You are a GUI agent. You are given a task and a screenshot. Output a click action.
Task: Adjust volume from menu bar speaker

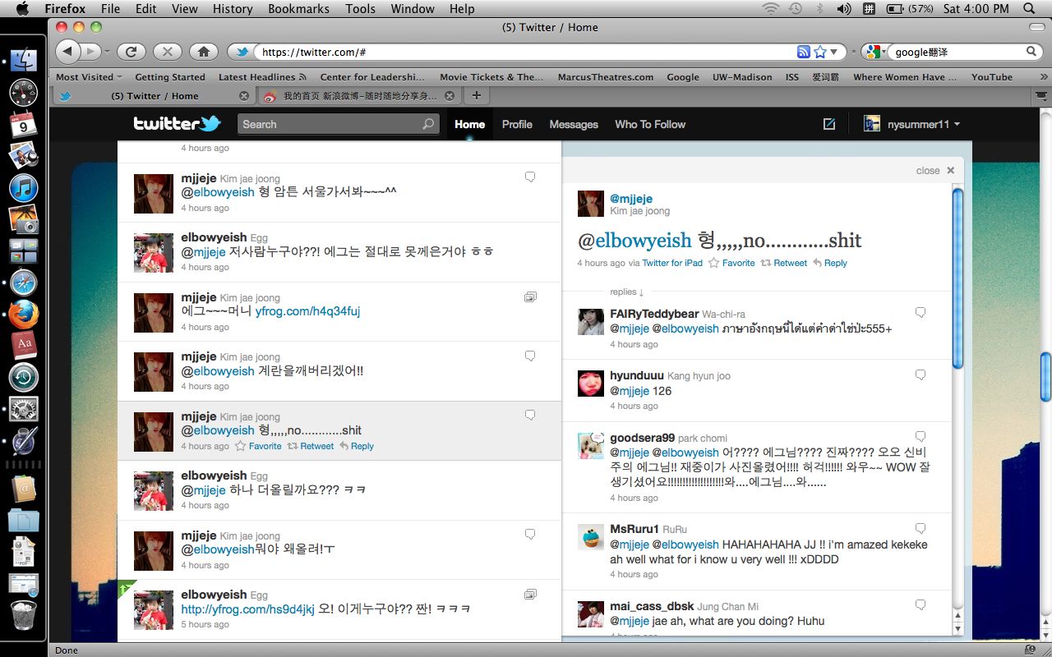tap(844, 9)
